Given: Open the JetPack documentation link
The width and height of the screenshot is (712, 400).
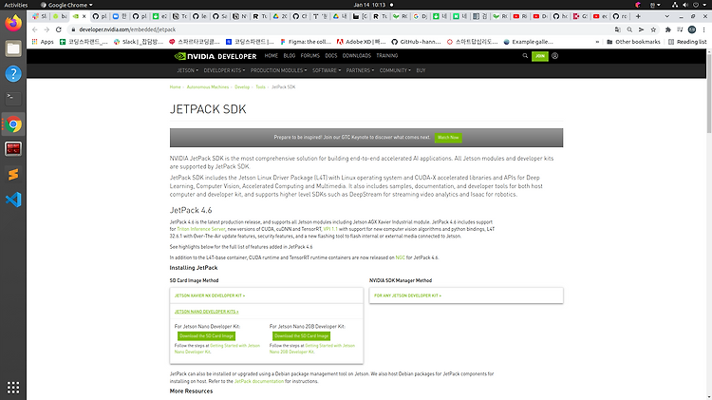Looking at the screenshot, I should 259,381.
